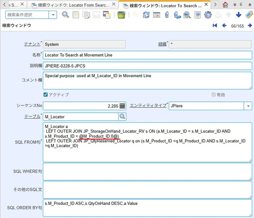Refresh the record with blue arrows icon

pos(146,15)
